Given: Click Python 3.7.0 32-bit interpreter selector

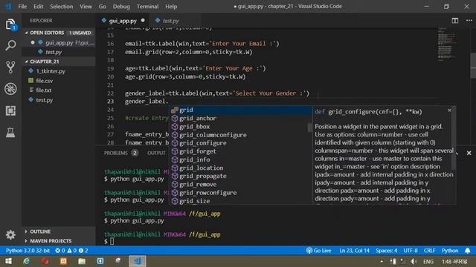Looking at the screenshot, I should [28, 251].
